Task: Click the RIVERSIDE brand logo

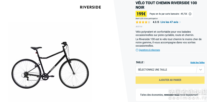Action: pyautogui.click(x=90, y=7)
